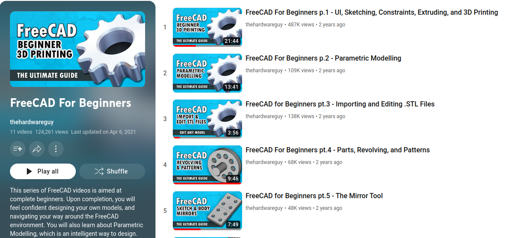505x238 pixels.
Task: Open title FreeCAD For Beginners p.2 - Parametric Modelling
Action: (324, 58)
